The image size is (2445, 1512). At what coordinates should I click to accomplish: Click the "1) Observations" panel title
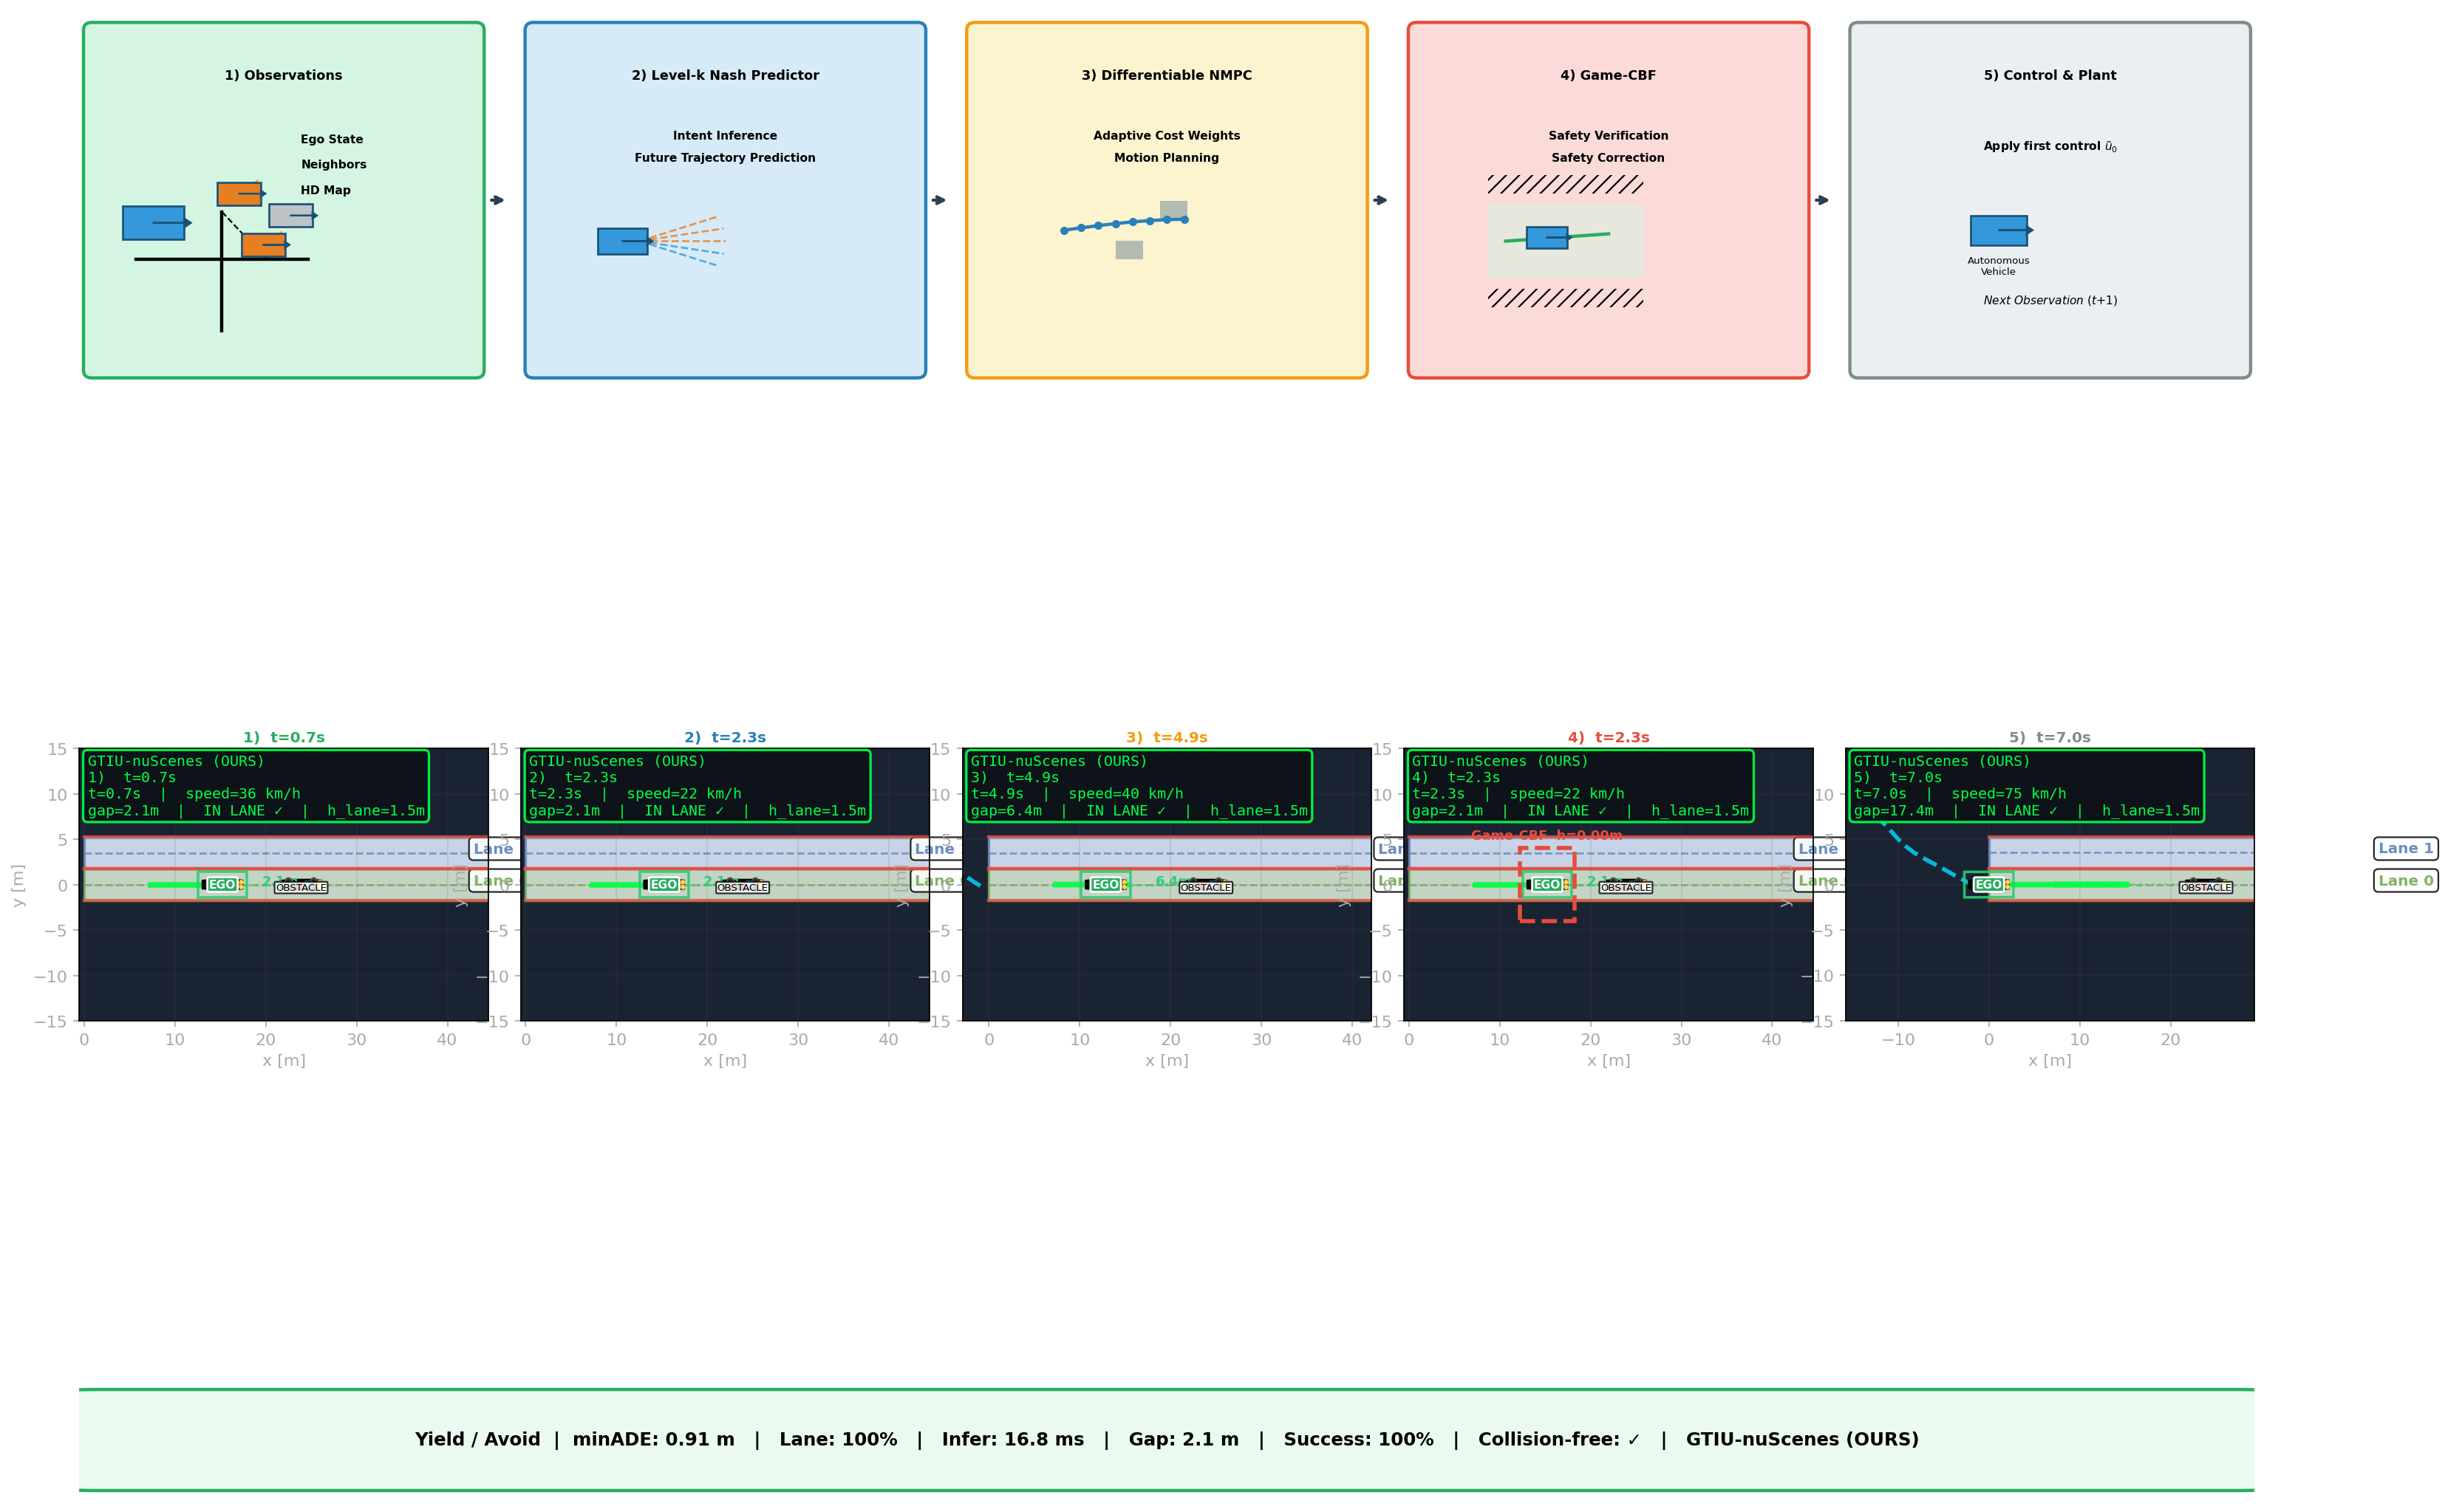pyautogui.click(x=283, y=75)
